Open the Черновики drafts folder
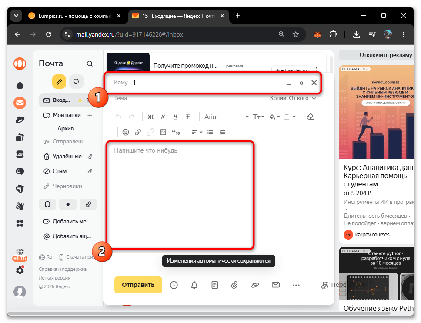 pyautogui.click(x=63, y=186)
